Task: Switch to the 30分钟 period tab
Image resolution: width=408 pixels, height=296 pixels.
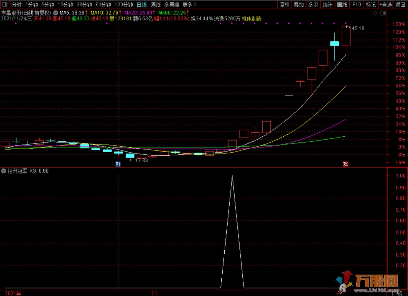Action: pos(84,5)
